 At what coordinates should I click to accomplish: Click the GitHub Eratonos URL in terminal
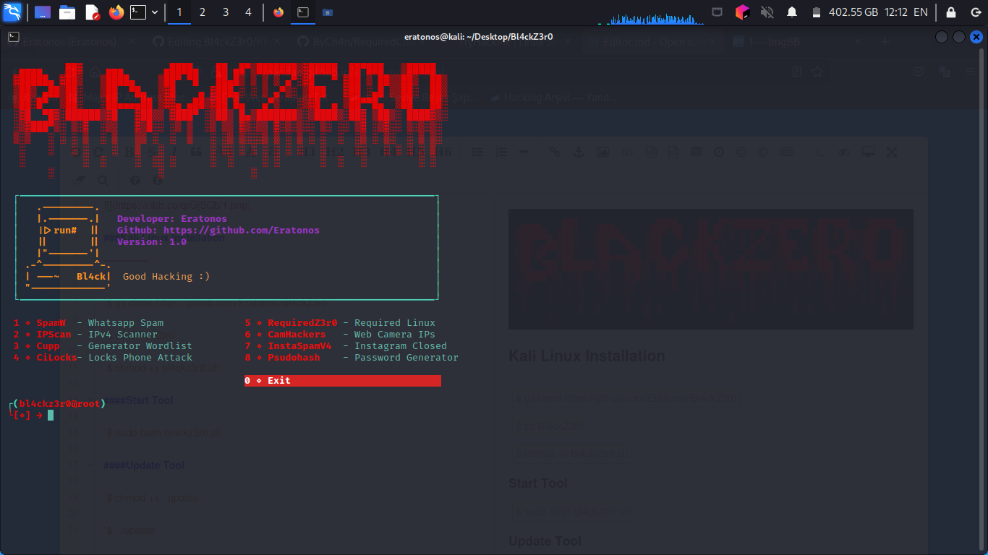click(241, 231)
